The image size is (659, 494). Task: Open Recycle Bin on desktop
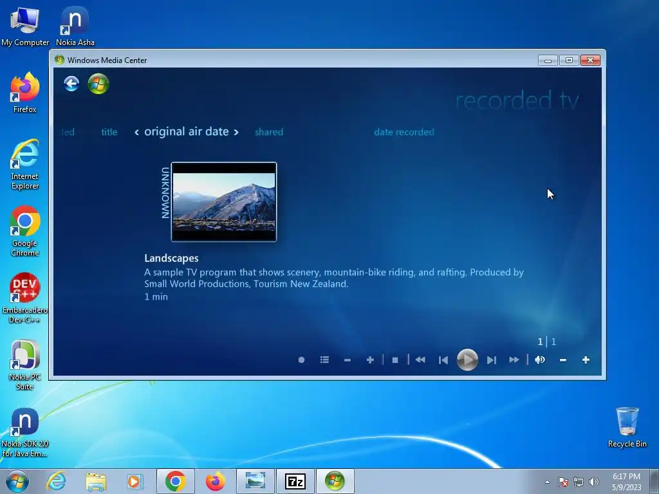(627, 427)
